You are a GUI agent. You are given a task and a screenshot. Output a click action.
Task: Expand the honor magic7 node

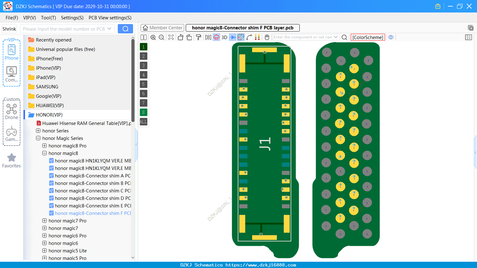(44, 228)
